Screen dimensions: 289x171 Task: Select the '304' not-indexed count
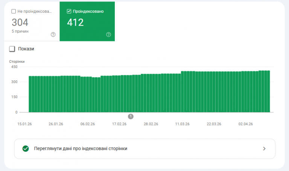point(20,23)
